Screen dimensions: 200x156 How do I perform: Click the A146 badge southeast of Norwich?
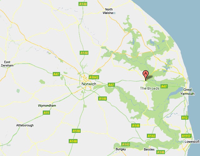pyautogui.click(x=102, y=99)
